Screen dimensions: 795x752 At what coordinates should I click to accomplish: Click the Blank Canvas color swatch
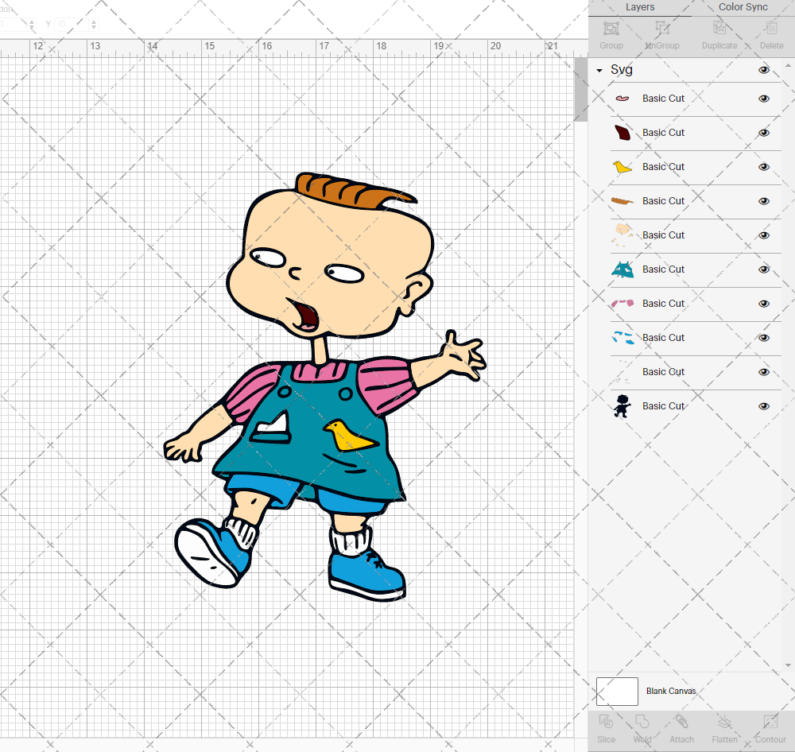617,691
